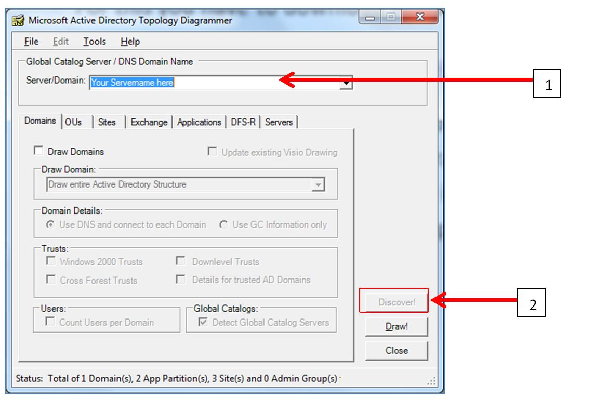
Task: Click the Discover! button
Action: 397,302
